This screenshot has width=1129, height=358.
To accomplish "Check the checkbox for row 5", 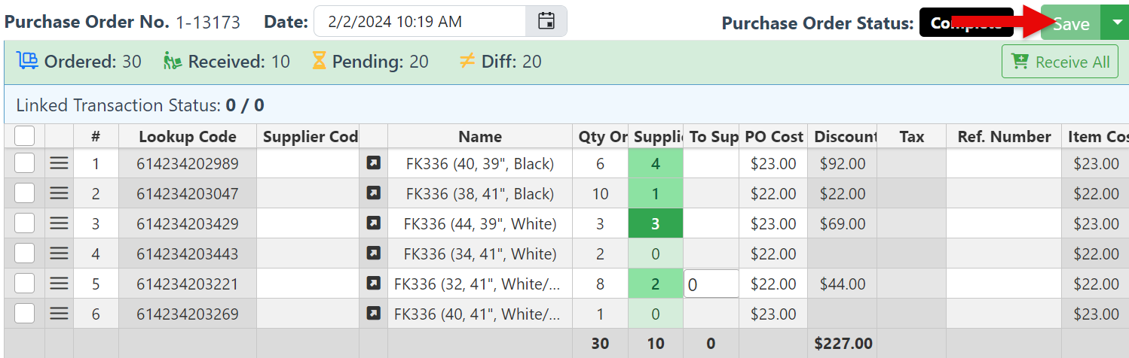I will tap(25, 284).
